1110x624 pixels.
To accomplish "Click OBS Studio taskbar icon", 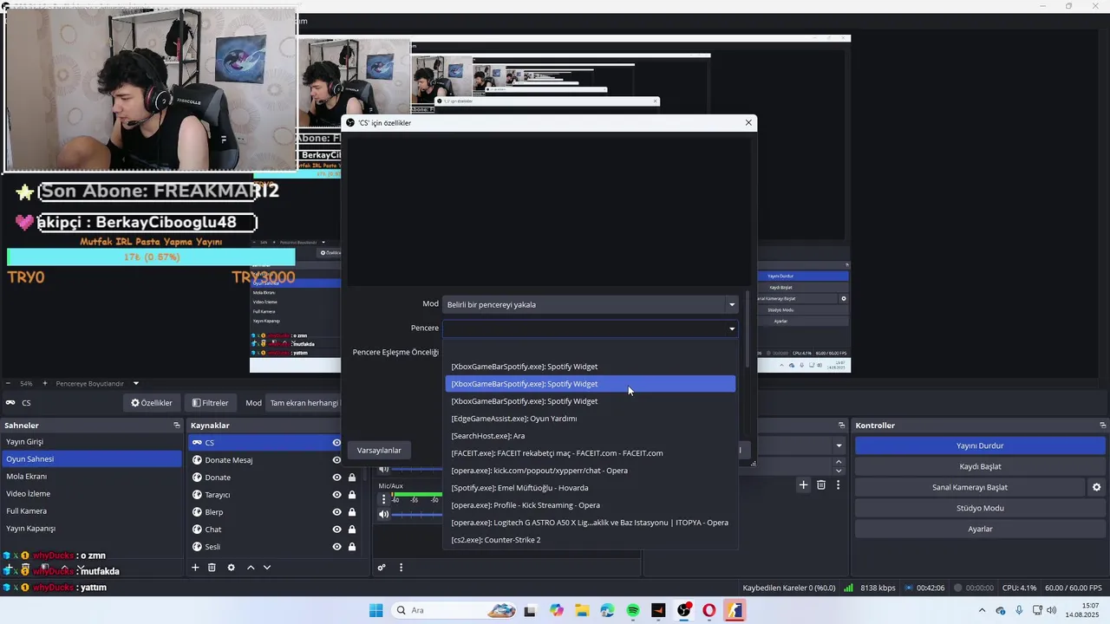I will [x=684, y=610].
